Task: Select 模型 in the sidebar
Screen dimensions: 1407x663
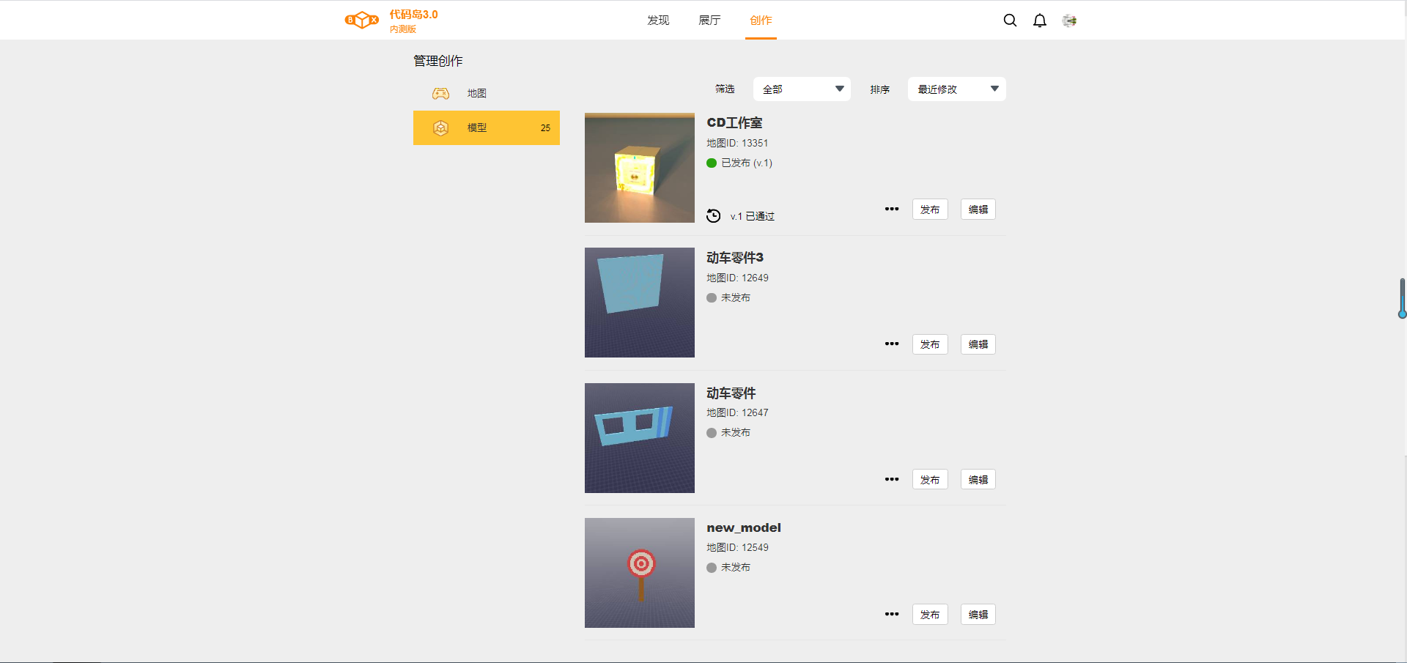Action: 487,127
